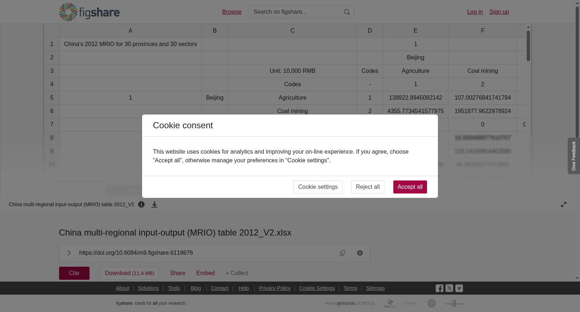The width and height of the screenshot is (580, 312).
Task: Click the Open Access logo
Action: (455, 303)
